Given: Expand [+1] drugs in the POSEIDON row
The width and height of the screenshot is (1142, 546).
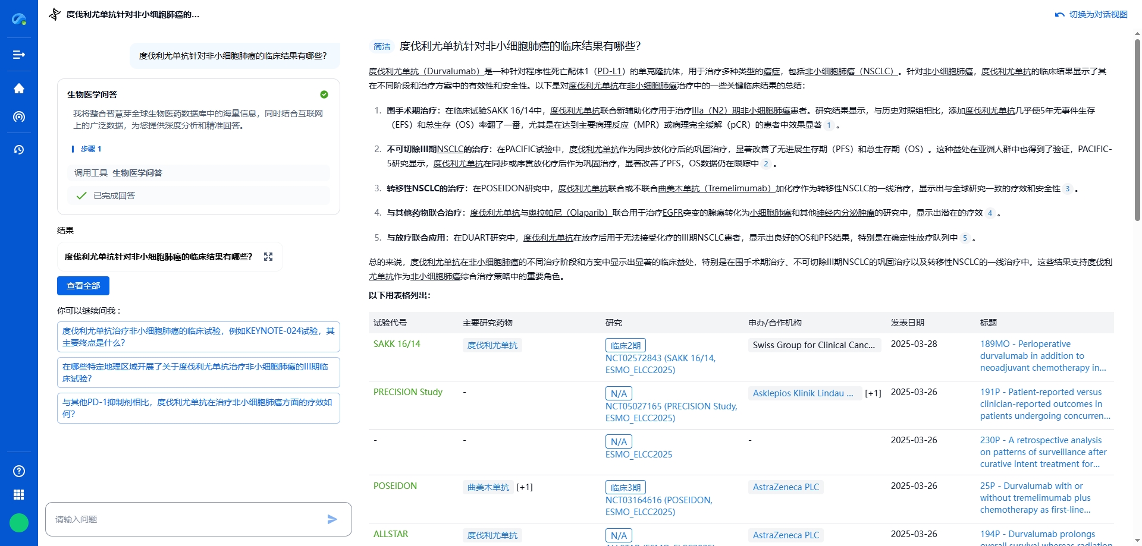Looking at the screenshot, I should (525, 487).
